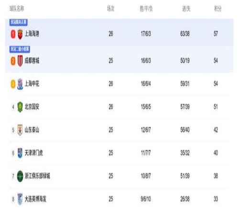Viewport: 239px width, 211px height.
Task: Click the blue tag above 成都蓉城
Action: click(20, 49)
